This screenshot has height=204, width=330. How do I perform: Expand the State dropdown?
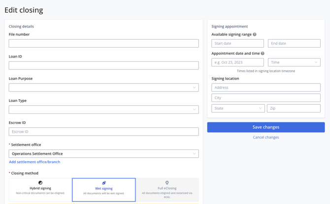[x=238, y=108]
